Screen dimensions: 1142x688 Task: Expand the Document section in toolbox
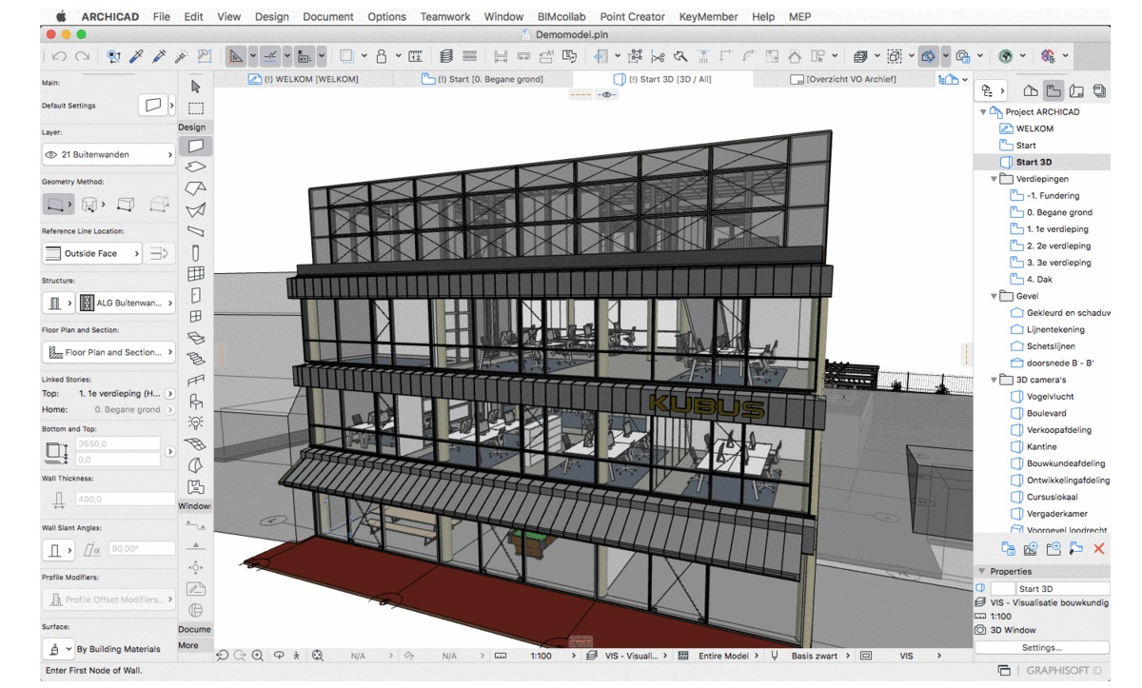coord(195,629)
